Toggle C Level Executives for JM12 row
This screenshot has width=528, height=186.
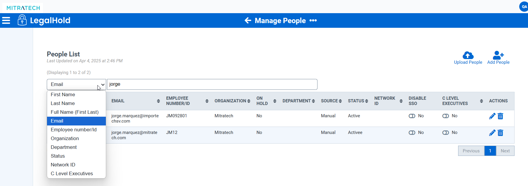click(446, 133)
